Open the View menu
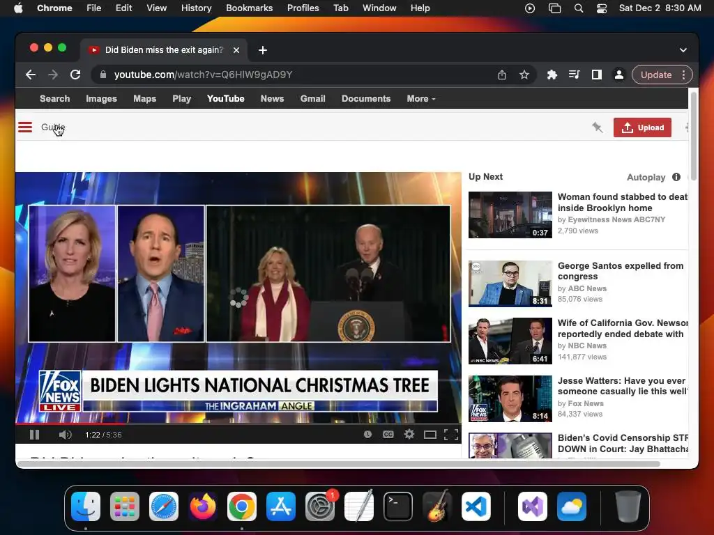 (x=157, y=8)
